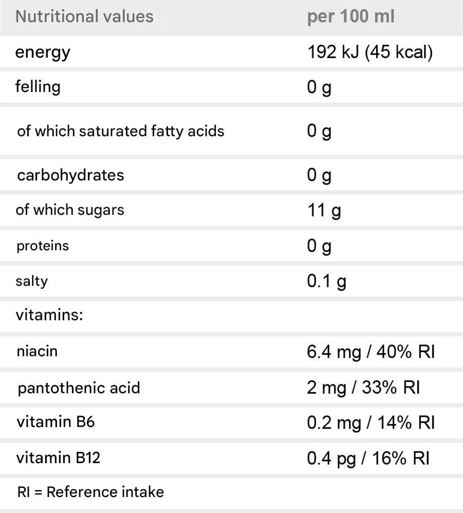This screenshot has width=463, height=513.
Task: Select saturated fatty acids row label
Action: pos(121,131)
